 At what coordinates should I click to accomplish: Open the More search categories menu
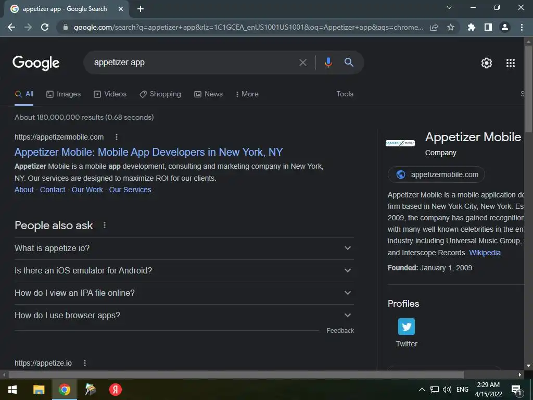[247, 94]
